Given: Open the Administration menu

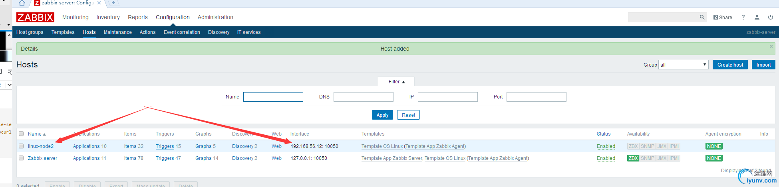Looking at the screenshot, I should coord(215,17).
